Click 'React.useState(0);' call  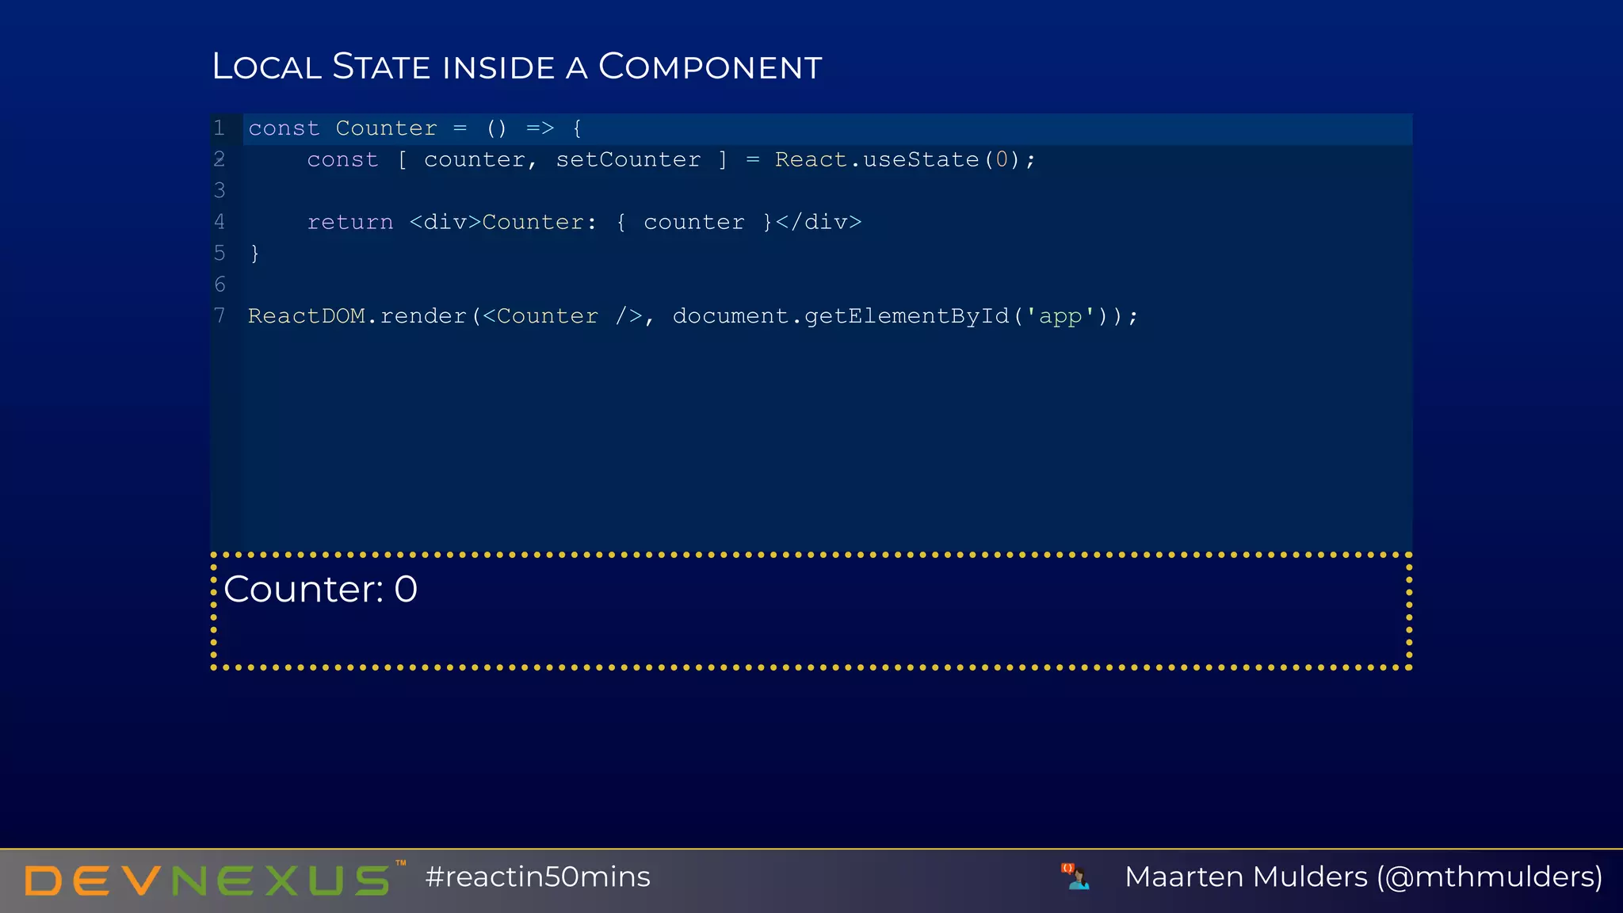click(905, 159)
